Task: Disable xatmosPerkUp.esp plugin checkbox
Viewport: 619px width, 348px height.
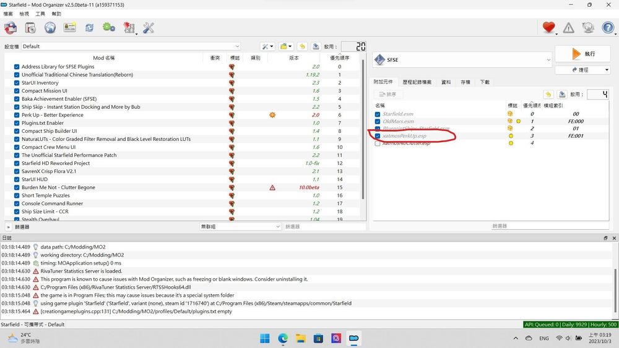Action: [378, 136]
